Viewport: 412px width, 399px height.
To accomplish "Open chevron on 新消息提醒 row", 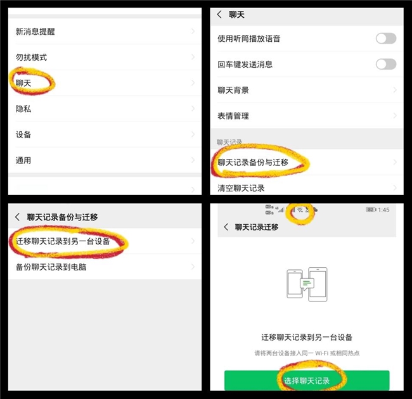I will tap(193, 31).
